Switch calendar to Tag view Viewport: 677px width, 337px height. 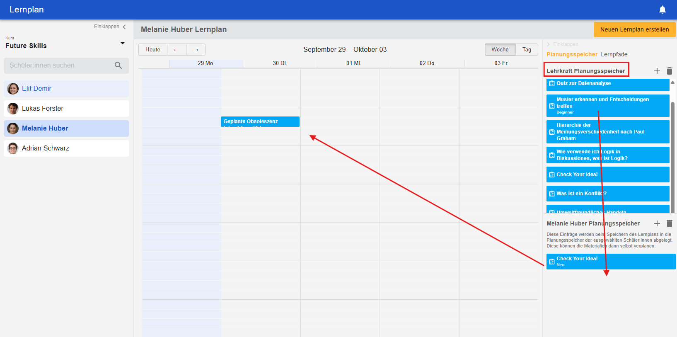pyautogui.click(x=527, y=50)
